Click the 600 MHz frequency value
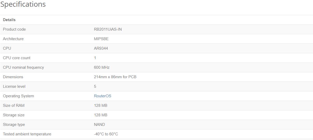 [x=102, y=67]
